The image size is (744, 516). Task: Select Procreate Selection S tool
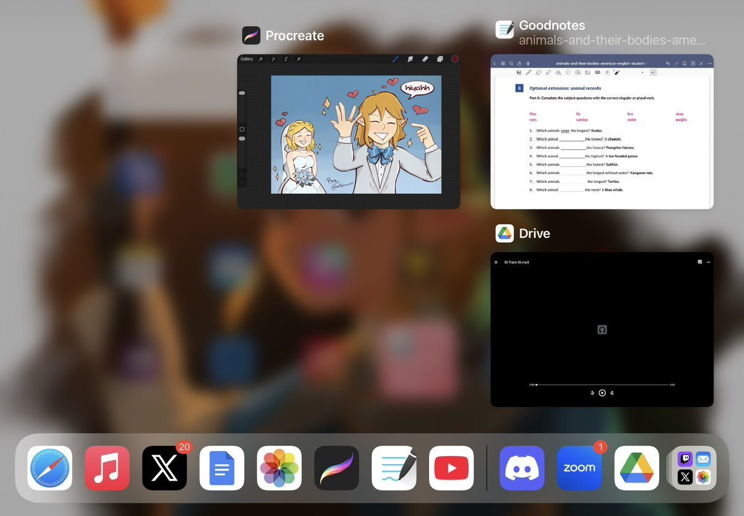286,59
